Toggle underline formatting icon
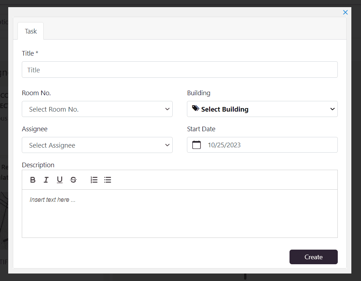The height and width of the screenshot is (281, 361). (60, 180)
